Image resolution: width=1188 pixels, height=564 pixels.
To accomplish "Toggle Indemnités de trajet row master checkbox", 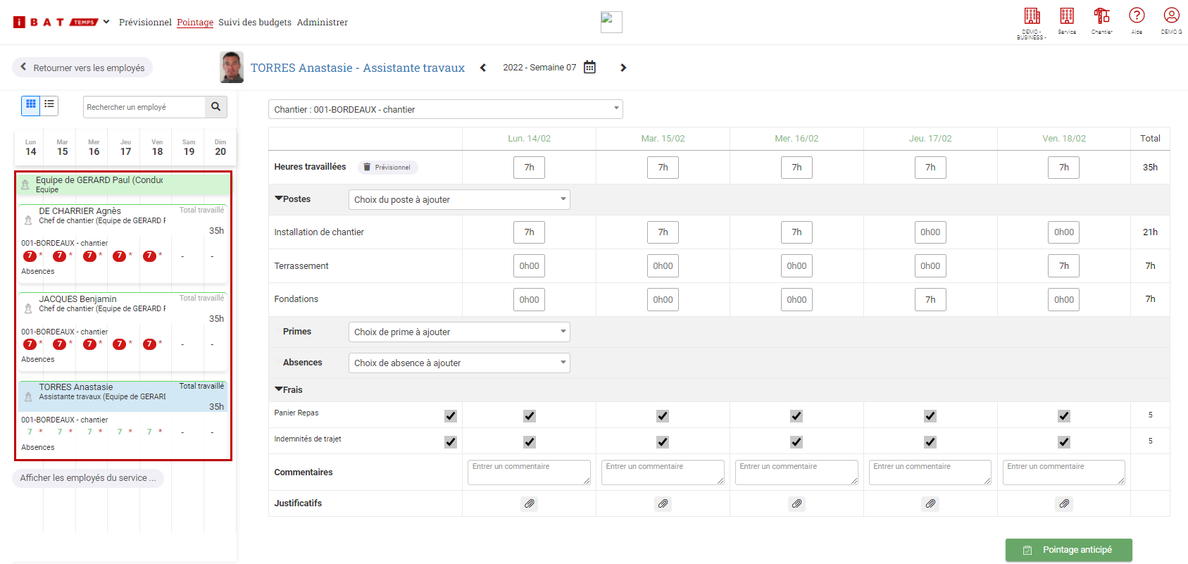I will (451, 442).
